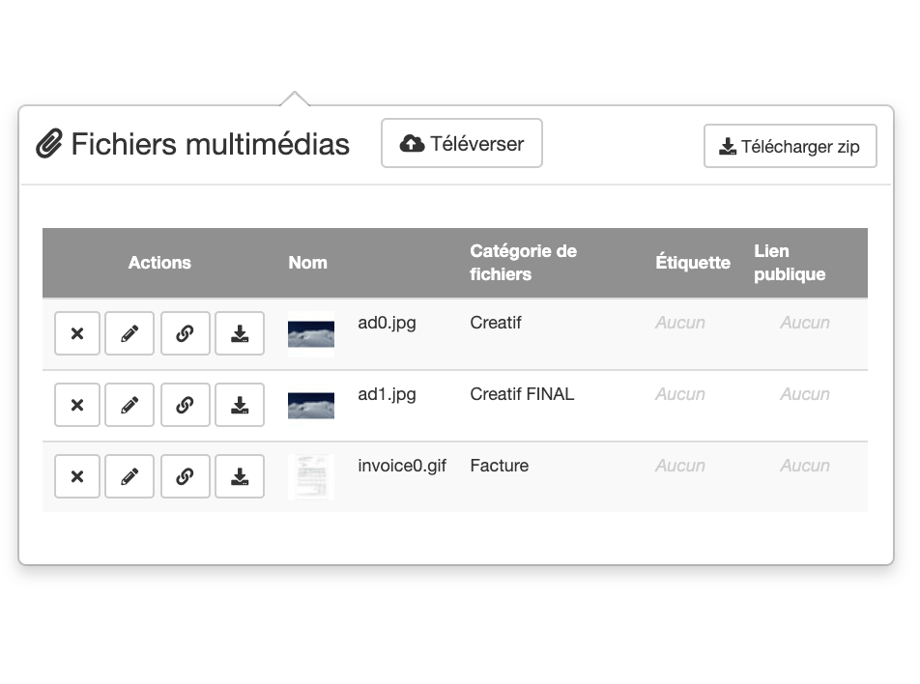Image resolution: width=920 pixels, height=684 pixels.
Task: Download the invoice0.gif file
Action: (x=240, y=476)
